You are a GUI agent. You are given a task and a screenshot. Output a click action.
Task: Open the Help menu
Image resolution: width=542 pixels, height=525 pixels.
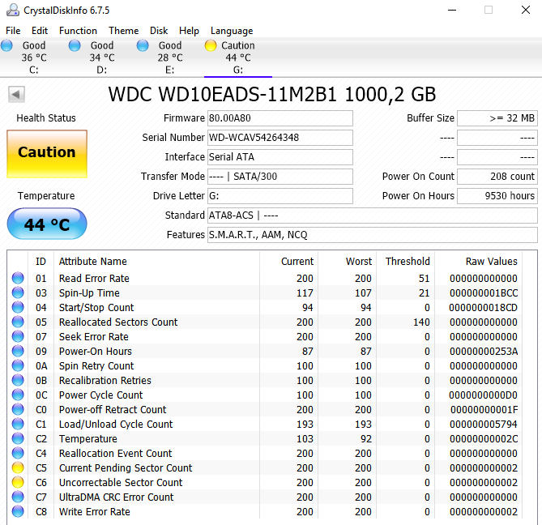(189, 31)
